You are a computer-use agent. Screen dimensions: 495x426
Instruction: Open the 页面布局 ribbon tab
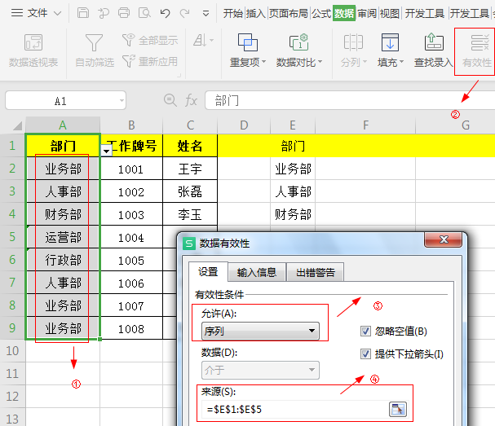point(289,13)
